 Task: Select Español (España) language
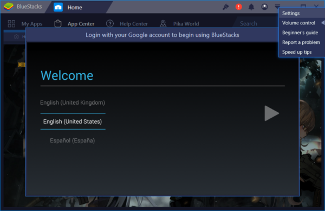[73, 140]
